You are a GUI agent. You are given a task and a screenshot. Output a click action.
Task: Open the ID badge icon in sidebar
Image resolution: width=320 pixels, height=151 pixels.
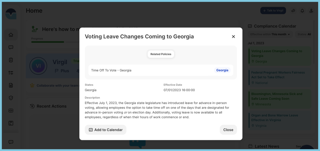click(x=11, y=60)
